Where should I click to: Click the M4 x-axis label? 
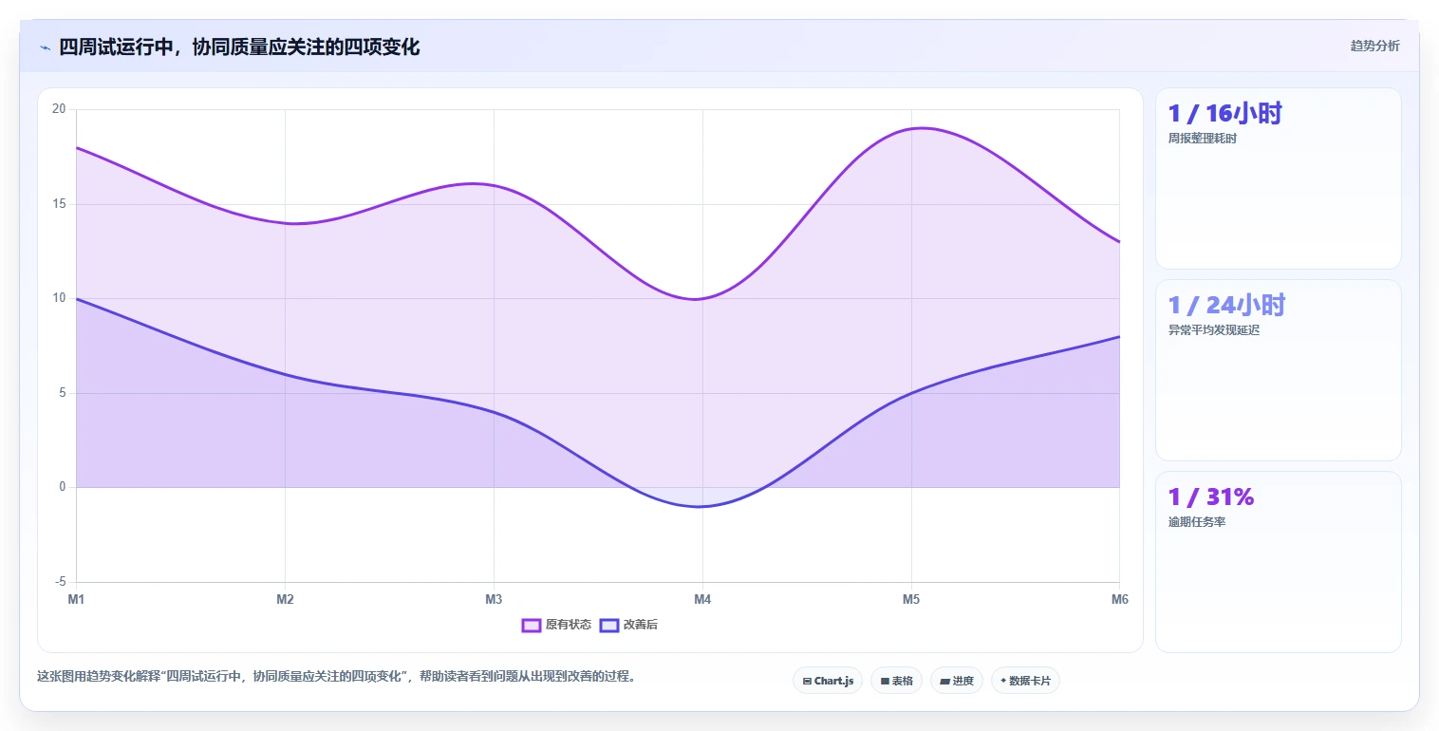(x=702, y=599)
